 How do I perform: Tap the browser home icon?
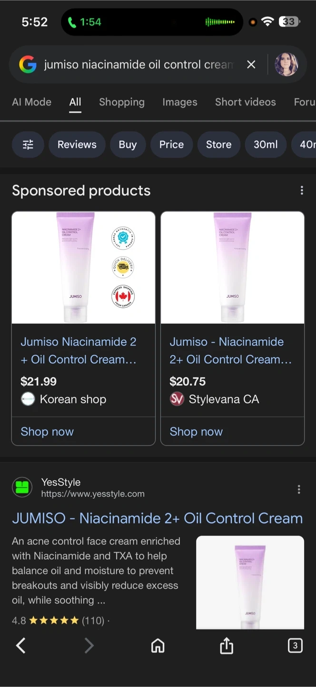pos(158,645)
